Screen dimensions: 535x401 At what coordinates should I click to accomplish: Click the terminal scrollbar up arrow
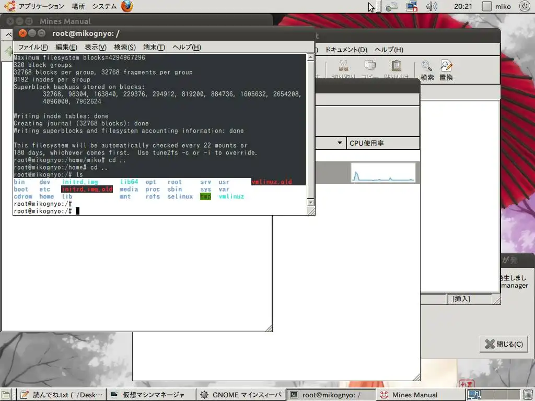pos(310,57)
